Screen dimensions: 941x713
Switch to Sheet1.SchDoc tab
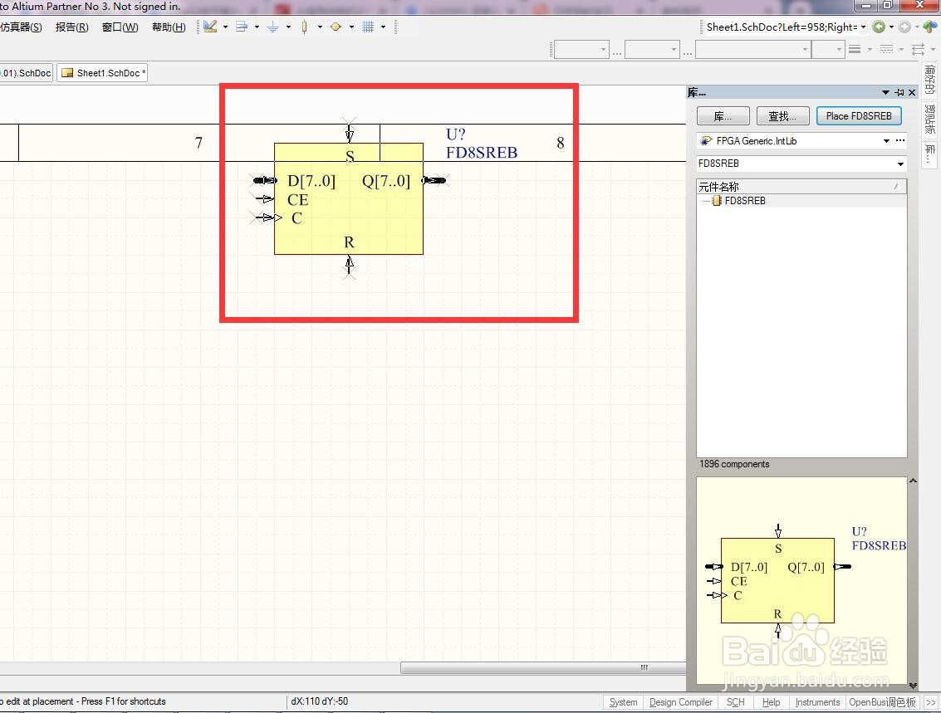[x=102, y=73]
